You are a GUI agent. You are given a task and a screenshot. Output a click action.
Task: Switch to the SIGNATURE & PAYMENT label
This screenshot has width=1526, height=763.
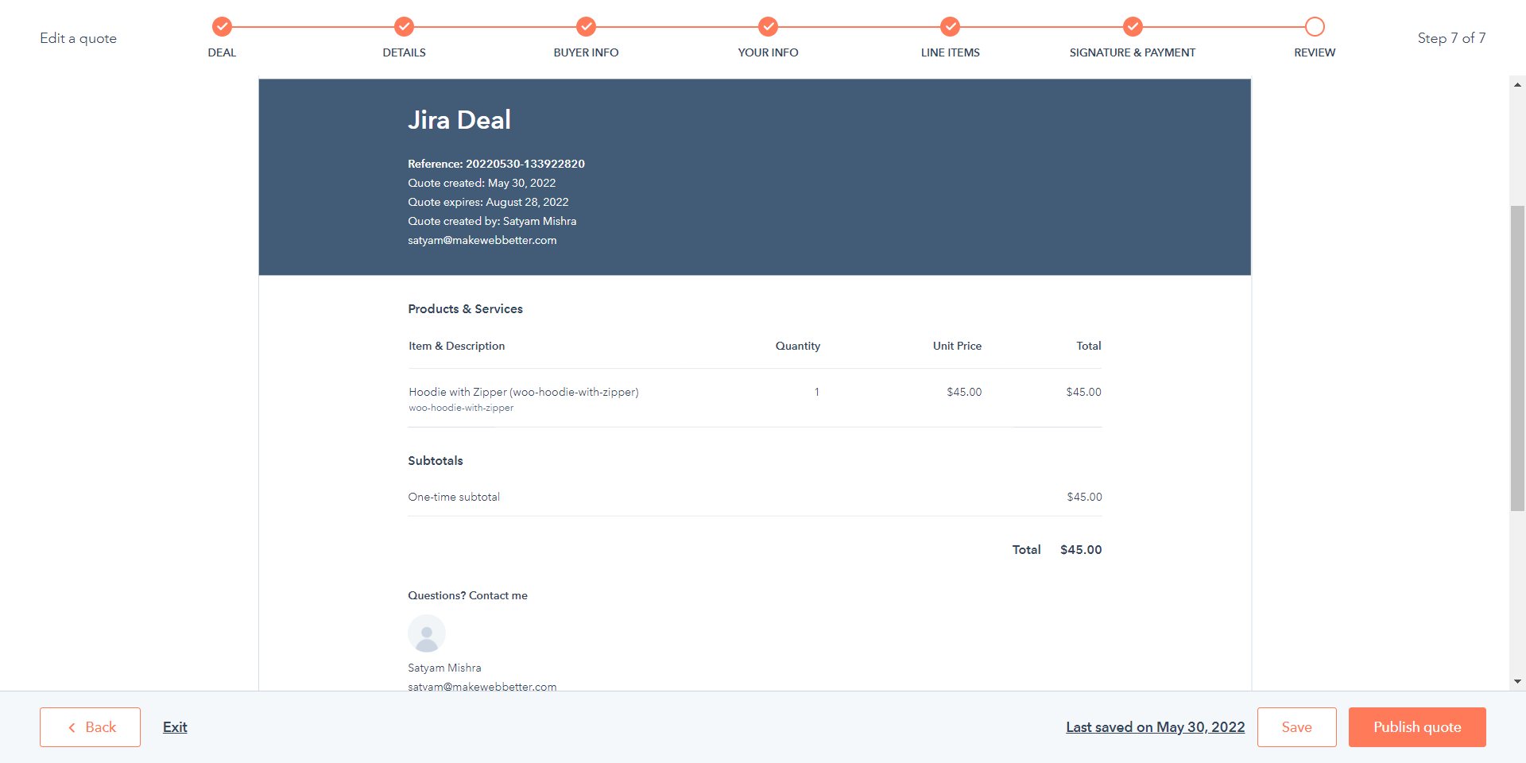tap(1132, 52)
